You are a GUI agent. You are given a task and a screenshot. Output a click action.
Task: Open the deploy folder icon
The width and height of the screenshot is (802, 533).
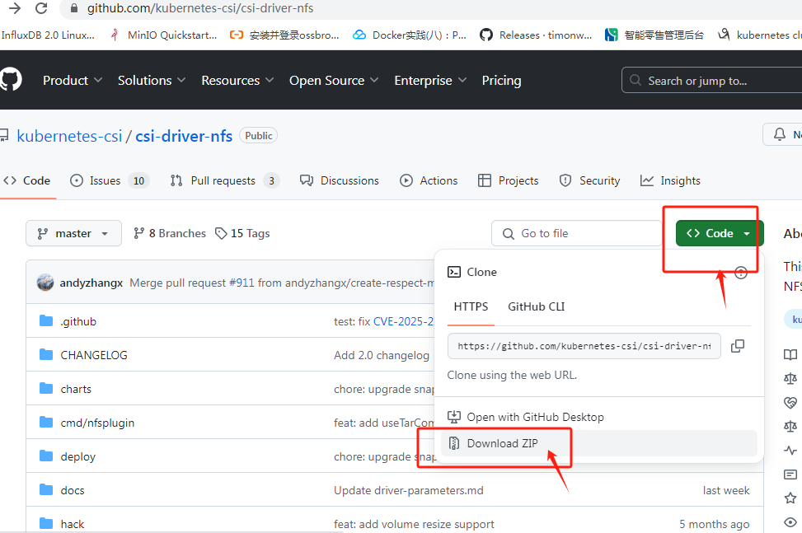pos(46,456)
